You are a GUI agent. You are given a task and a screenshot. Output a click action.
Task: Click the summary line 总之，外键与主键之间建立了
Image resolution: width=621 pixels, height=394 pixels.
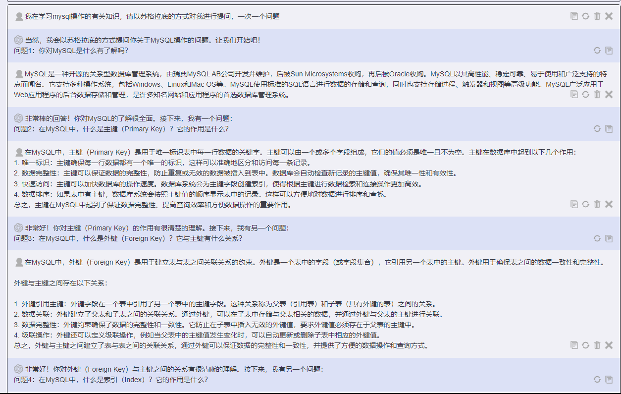(221, 345)
